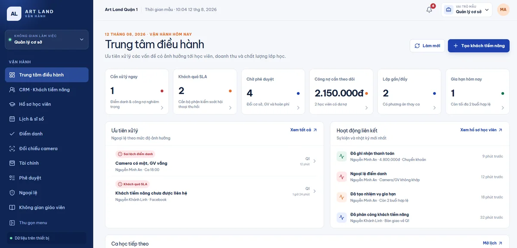The image size is (517, 248).
Task: Click Thu gọn menu button
Action: point(47,223)
